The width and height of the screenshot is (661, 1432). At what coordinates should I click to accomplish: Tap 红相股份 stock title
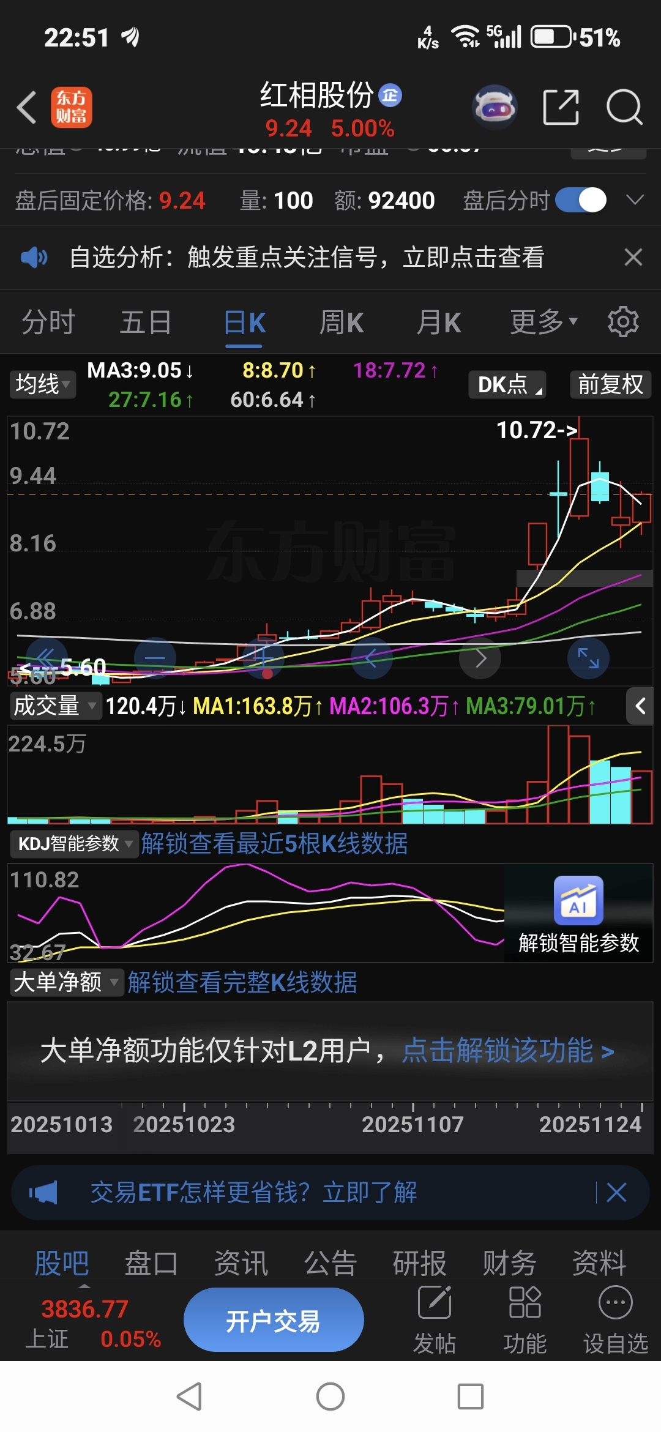point(316,95)
